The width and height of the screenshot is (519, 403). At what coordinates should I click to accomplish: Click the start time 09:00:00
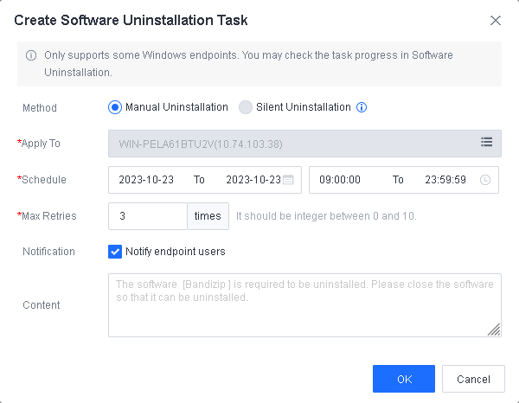tap(340, 180)
